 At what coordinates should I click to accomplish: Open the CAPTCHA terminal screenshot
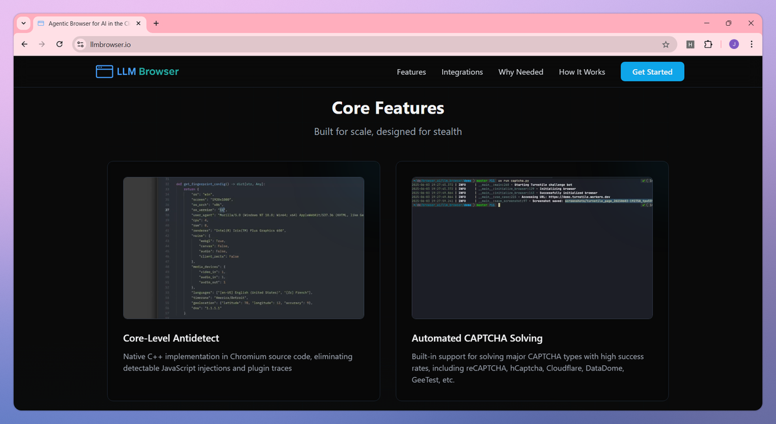coord(532,248)
